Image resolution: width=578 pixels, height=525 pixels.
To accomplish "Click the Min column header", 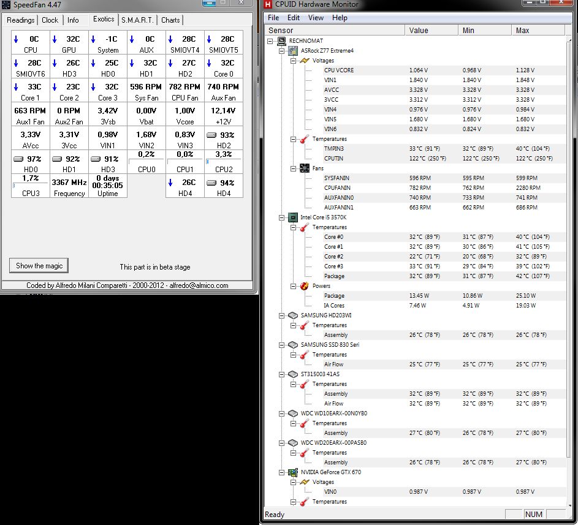I will tap(485, 30).
